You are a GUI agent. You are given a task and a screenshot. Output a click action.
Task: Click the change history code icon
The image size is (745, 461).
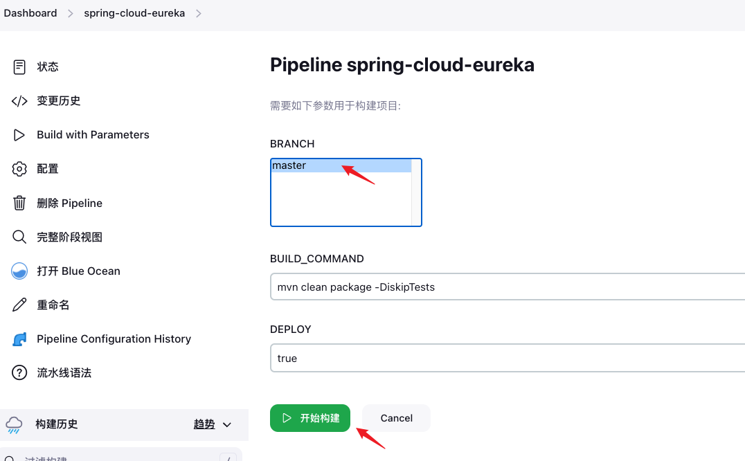pos(19,101)
